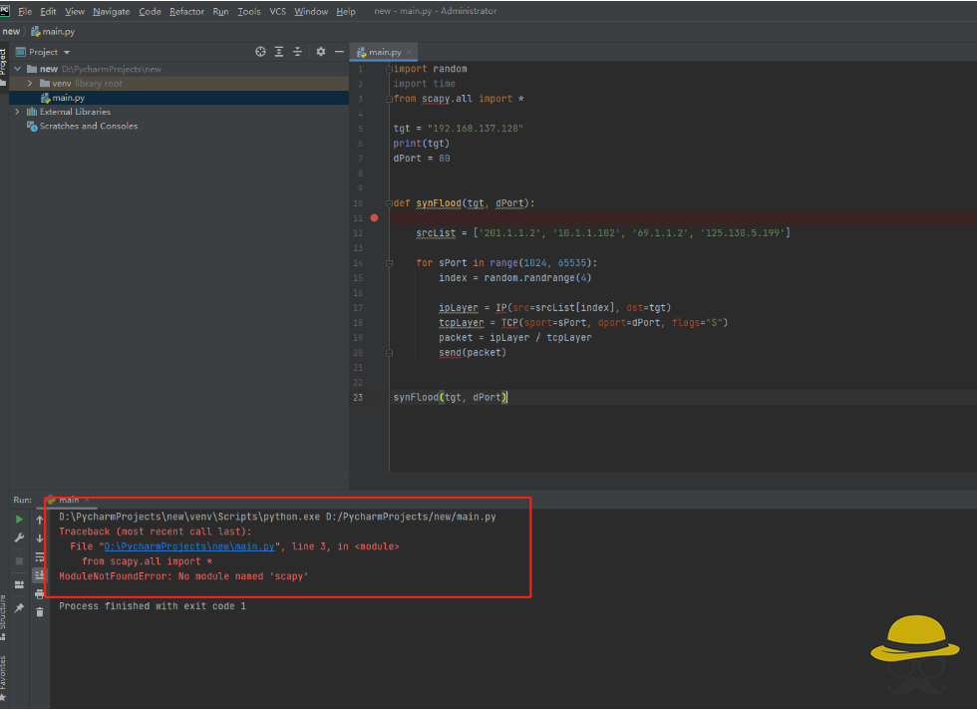Click main.py in the breadcrumb bar
This screenshot has width=977, height=710.
pos(53,31)
